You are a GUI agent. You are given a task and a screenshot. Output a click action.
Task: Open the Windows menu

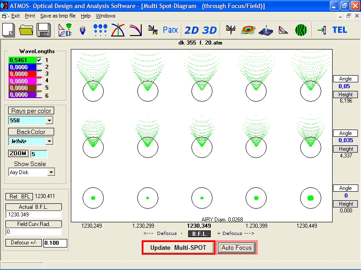pos(105,16)
